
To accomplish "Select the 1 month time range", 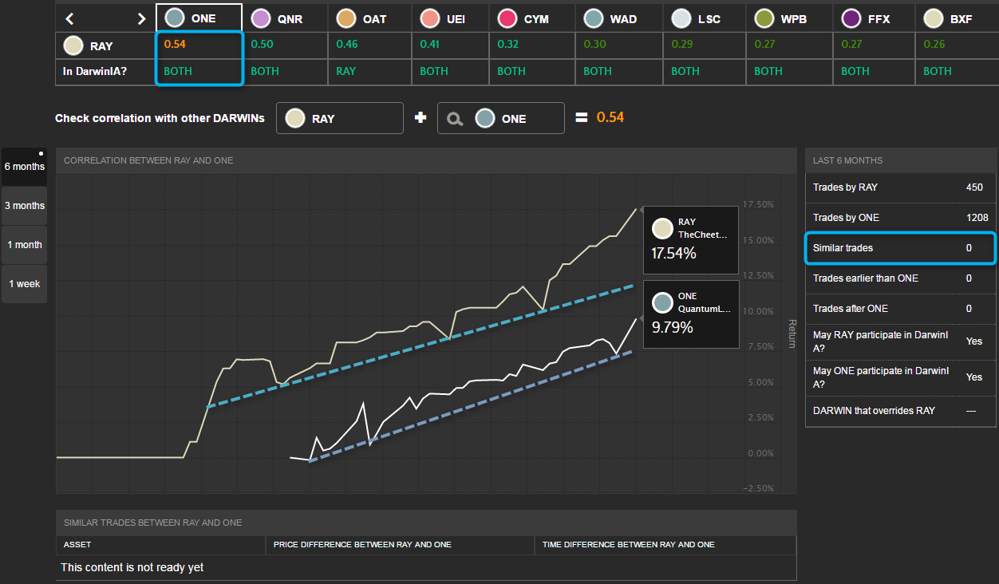I will coord(24,245).
